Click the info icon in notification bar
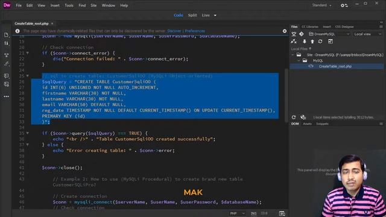386x217 pixels. coord(17,31)
